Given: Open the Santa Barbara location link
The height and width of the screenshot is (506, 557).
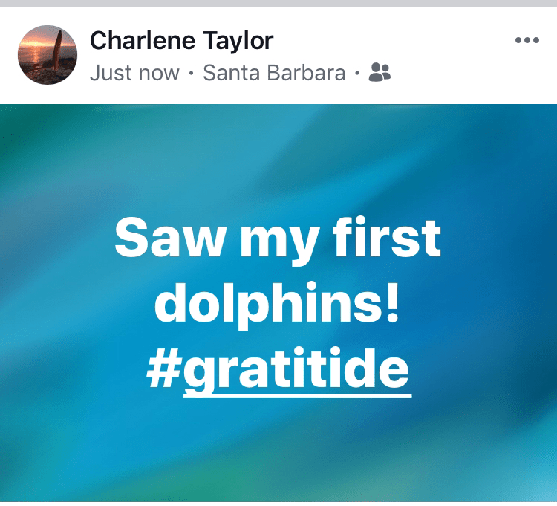Looking at the screenshot, I should tap(274, 73).
